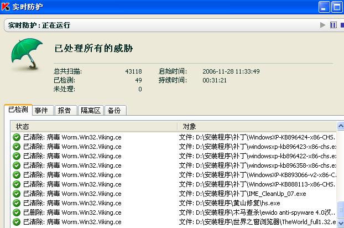Click the green umbrella protection icon
Image resolution: width=344 pixels, height=228 pixels.
(27, 53)
